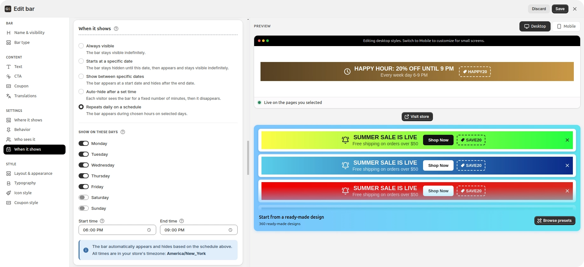
Task: Click Shop Now in the green preset bar
Action: [438, 140]
